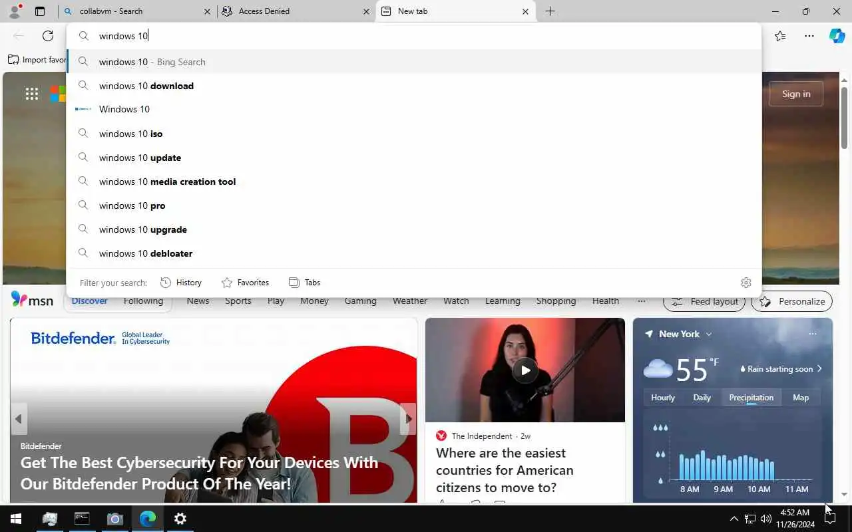Select the Following feed tab
Image resolution: width=852 pixels, height=532 pixels.
tap(143, 301)
